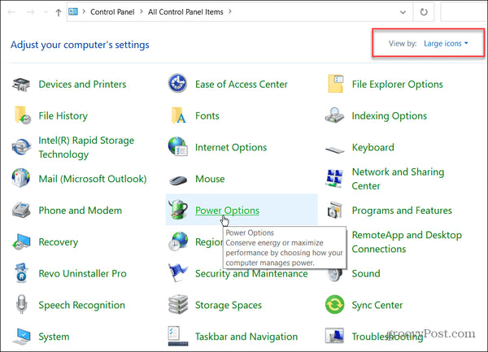Expand the chevron before the Control Panel breadcrumb
488x352 pixels.
coord(84,11)
